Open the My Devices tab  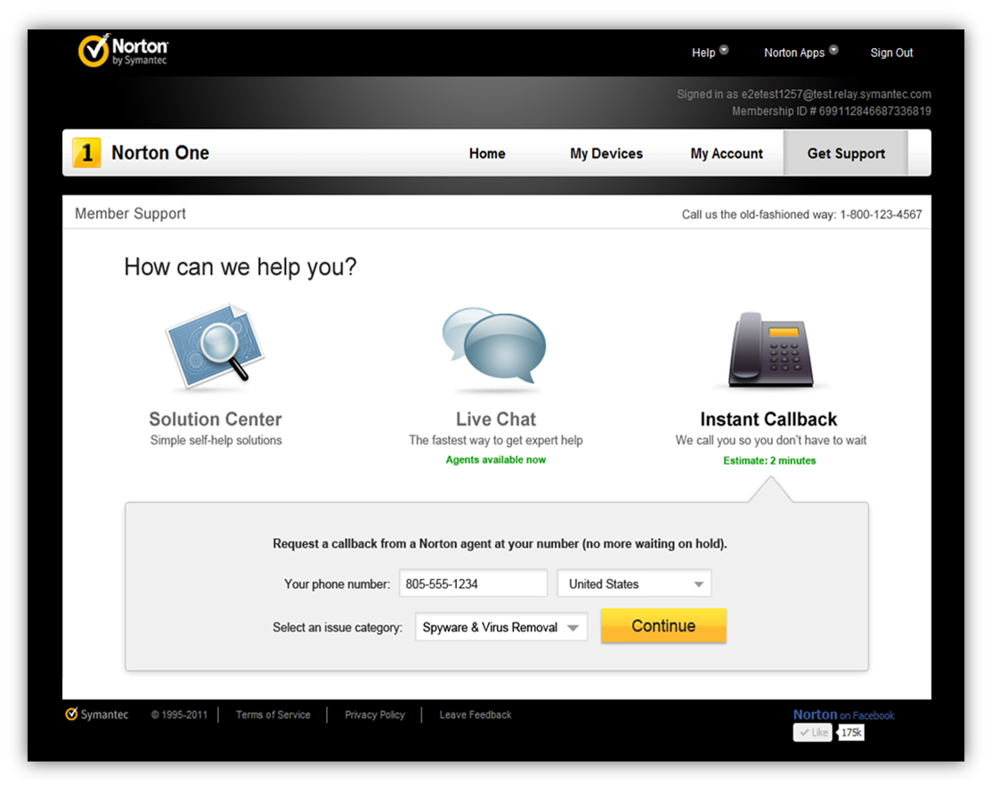pos(606,153)
